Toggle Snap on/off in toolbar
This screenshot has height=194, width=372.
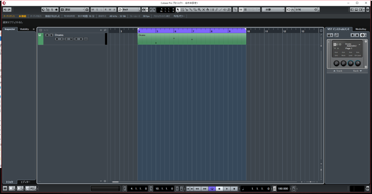coord(241,10)
